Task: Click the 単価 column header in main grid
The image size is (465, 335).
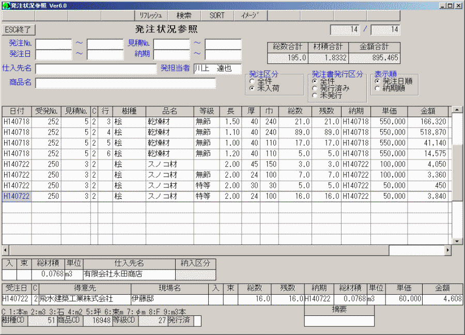Action: [389, 111]
